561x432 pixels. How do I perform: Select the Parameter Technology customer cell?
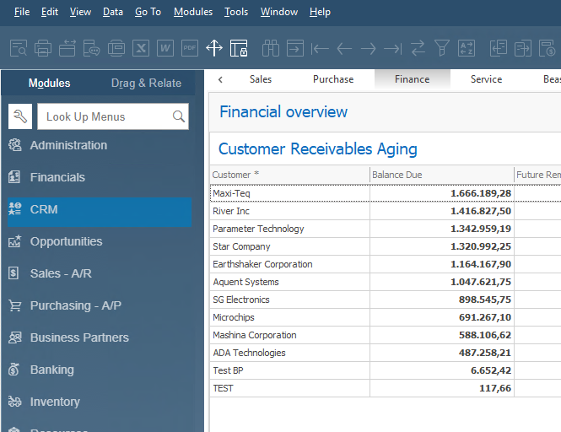click(x=290, y=229)
